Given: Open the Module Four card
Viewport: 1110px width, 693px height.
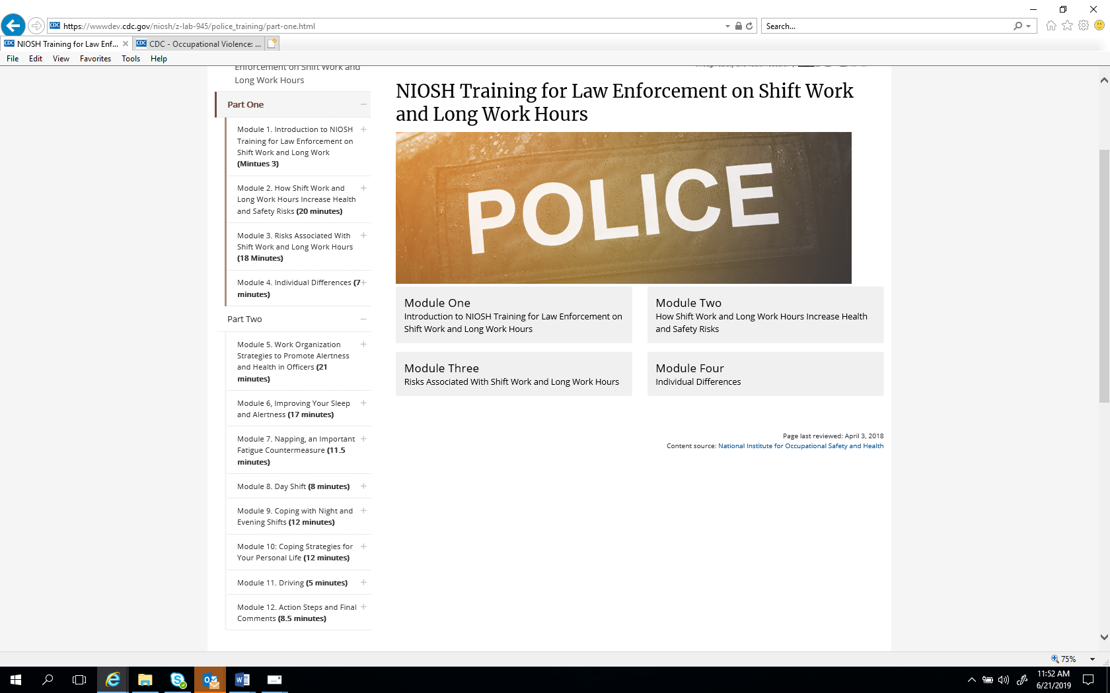Looking at the screenshot, I should coord(765,374).
